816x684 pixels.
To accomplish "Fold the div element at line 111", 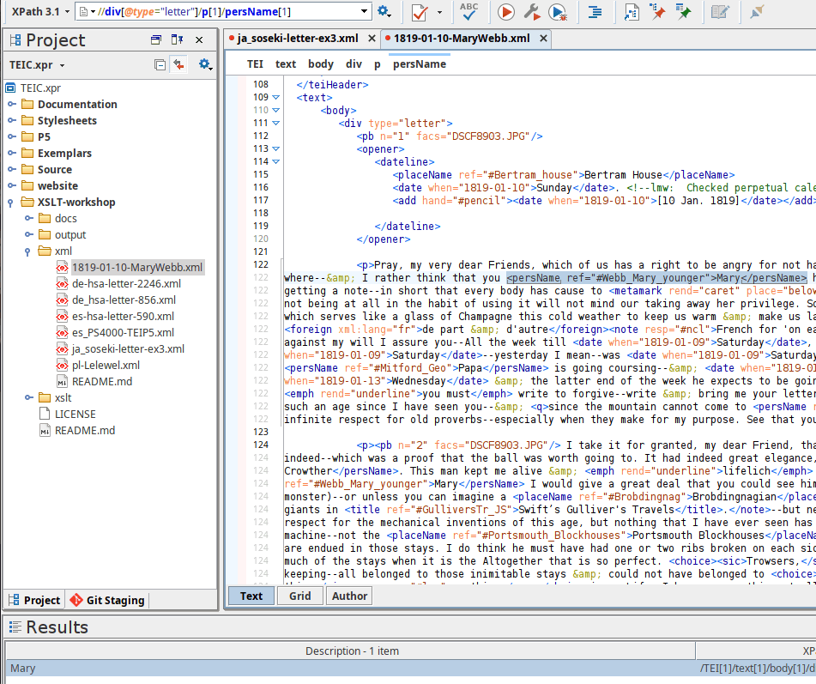I will coord(275,124).
